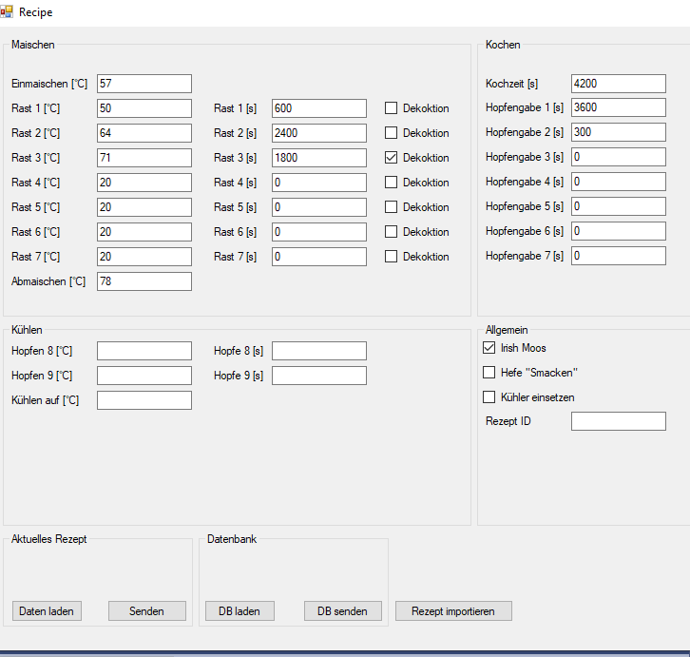Click the Senden button
Image resolution: width=690 pixels, height=657 pixels.
coord(146,610)
